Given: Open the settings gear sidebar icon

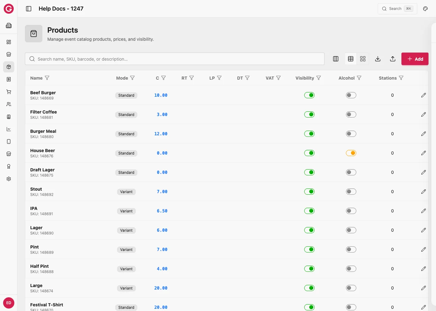Looking at the screenshot, I should click(x=9, y=179).
